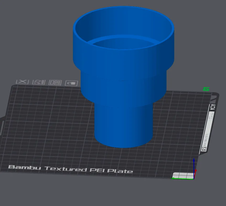
Task: Click the green plate number 01
Action: [x=206, y=89]
